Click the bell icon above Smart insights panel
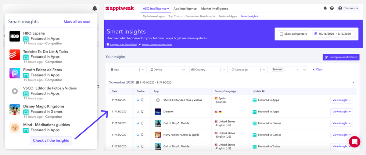This screenshot has width=366, height=155. 95,8
